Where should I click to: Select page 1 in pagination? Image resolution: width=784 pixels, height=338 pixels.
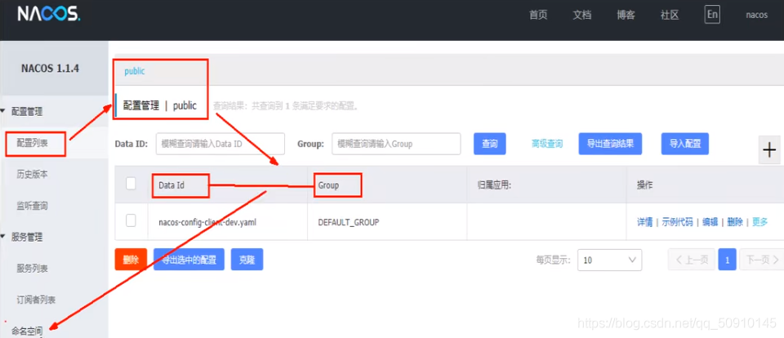coord(727,260)
